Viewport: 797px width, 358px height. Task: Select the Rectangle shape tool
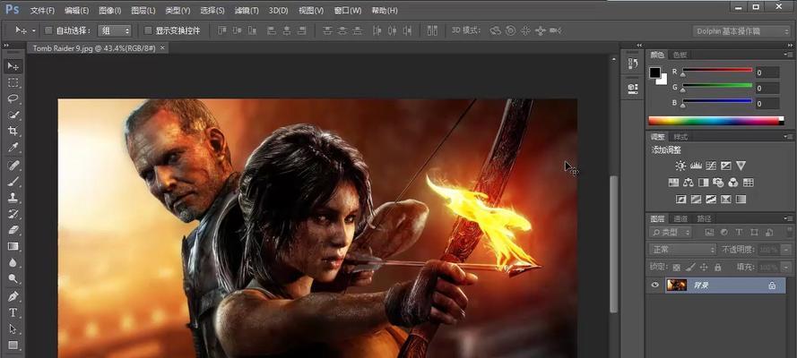tap(13, 345)
